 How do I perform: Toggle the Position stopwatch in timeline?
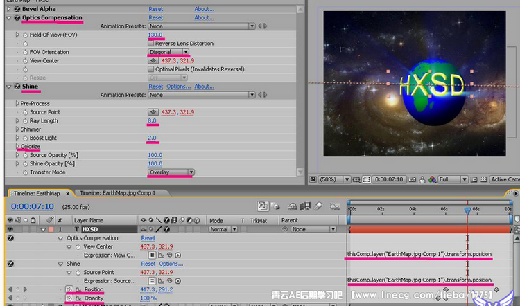click(x=69, y=289)
